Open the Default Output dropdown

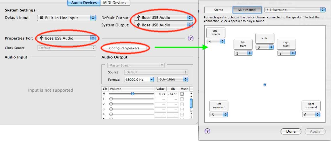(163, 18)
